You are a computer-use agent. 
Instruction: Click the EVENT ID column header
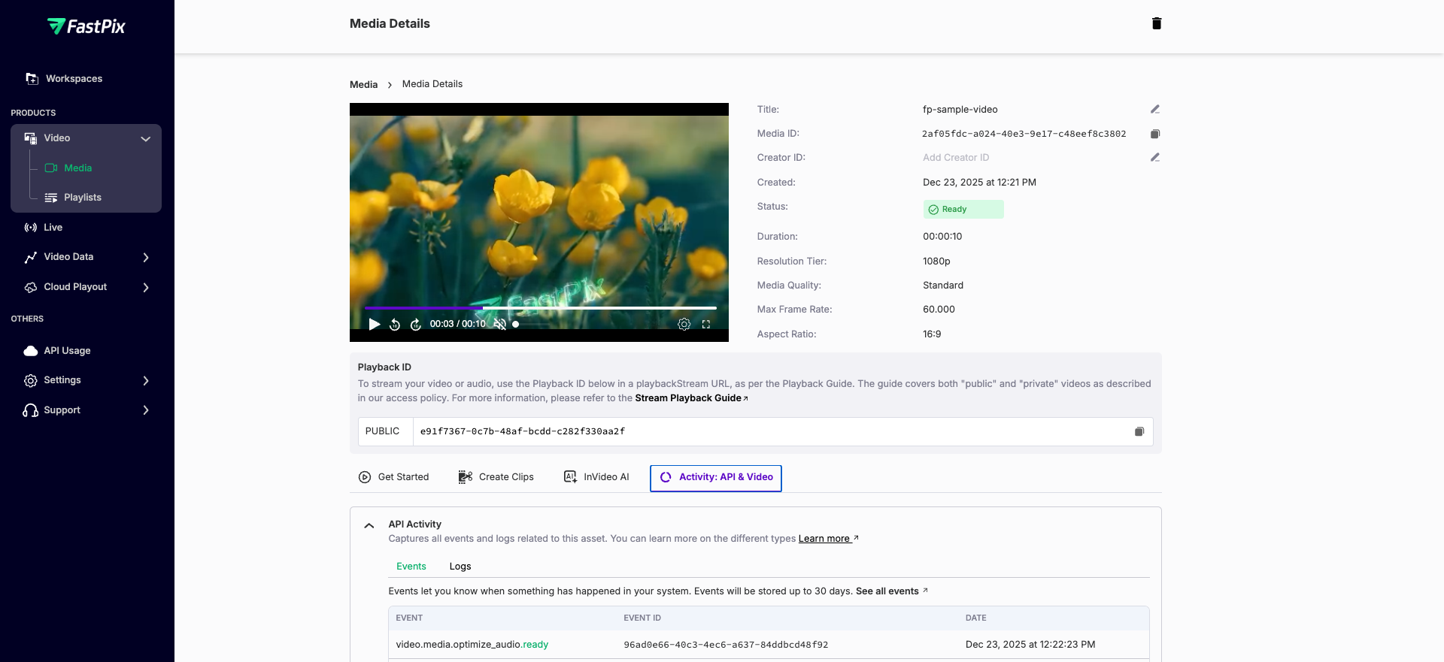(642, 618)
